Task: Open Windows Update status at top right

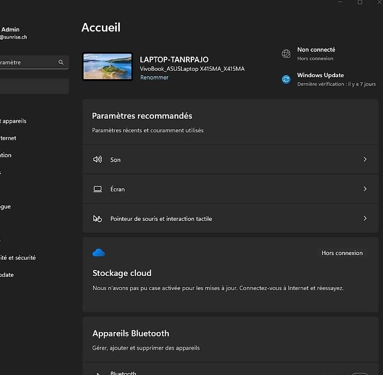Action: [329, 79]
